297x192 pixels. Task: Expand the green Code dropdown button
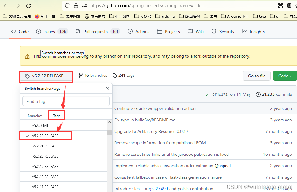coord(285,76)
